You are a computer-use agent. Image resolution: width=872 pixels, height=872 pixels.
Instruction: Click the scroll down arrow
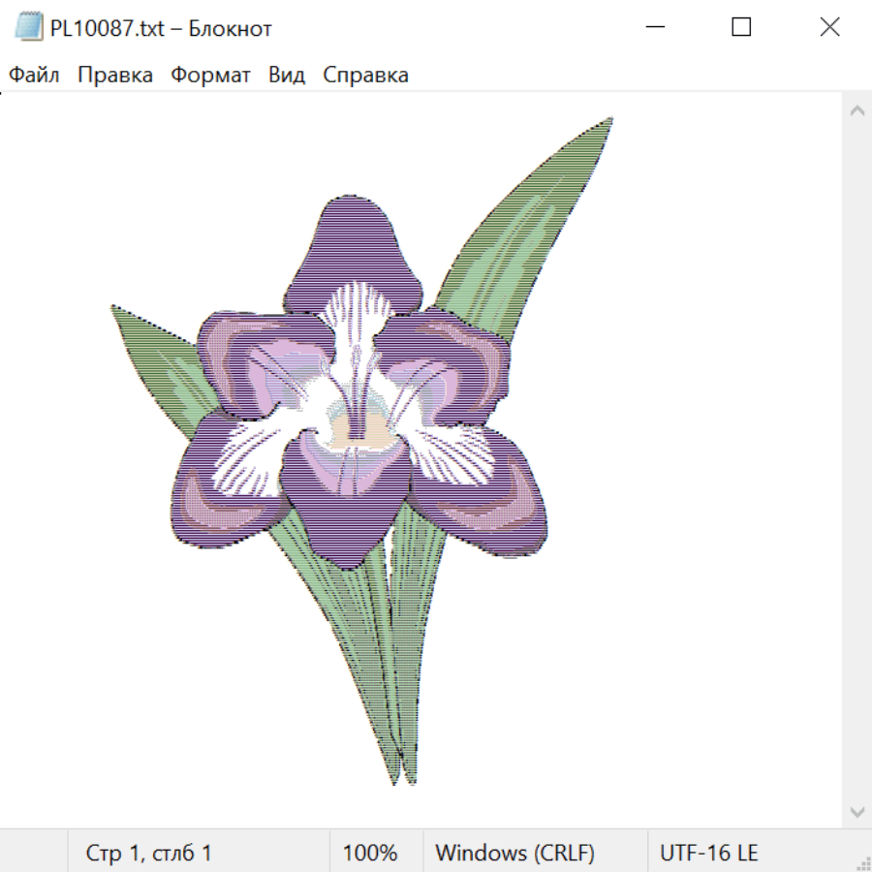click(856, 811)
